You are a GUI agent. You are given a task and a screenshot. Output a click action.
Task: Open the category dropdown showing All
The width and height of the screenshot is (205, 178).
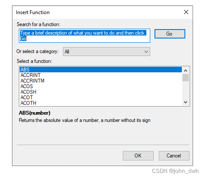click(x=107, y=52)
